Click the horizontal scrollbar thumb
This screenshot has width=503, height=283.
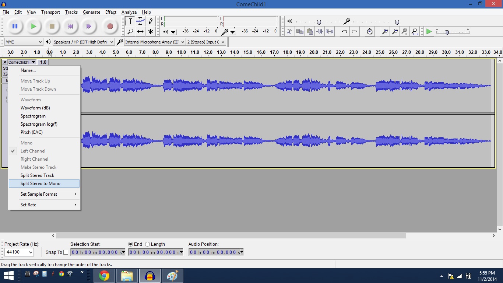coord(231,235)
